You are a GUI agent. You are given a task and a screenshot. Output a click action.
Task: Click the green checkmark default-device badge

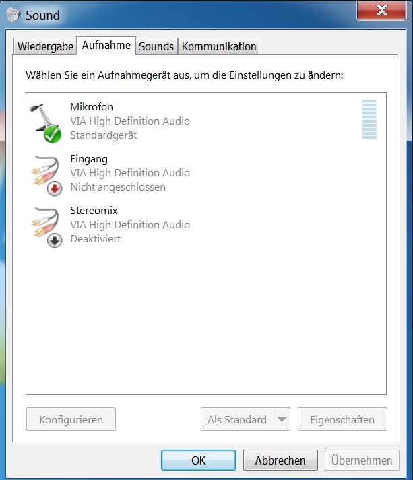pos(53,135)
